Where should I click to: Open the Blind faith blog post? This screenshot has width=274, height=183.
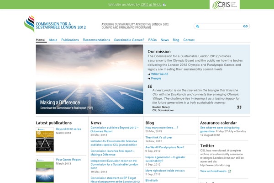click(x=152, y=180)
